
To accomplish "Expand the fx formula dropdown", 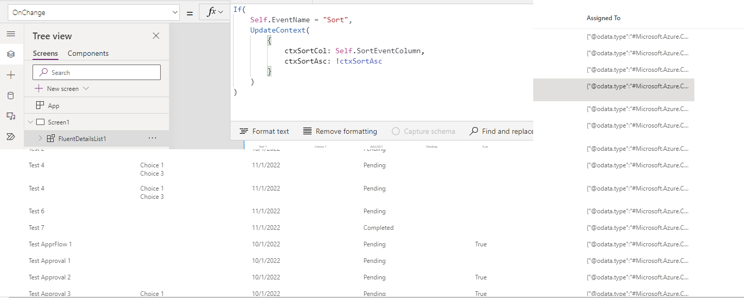I will [x=215, y=12].
